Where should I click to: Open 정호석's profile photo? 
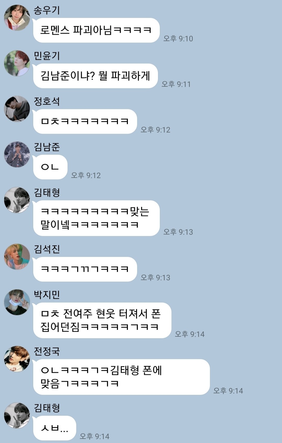point(17,109)
